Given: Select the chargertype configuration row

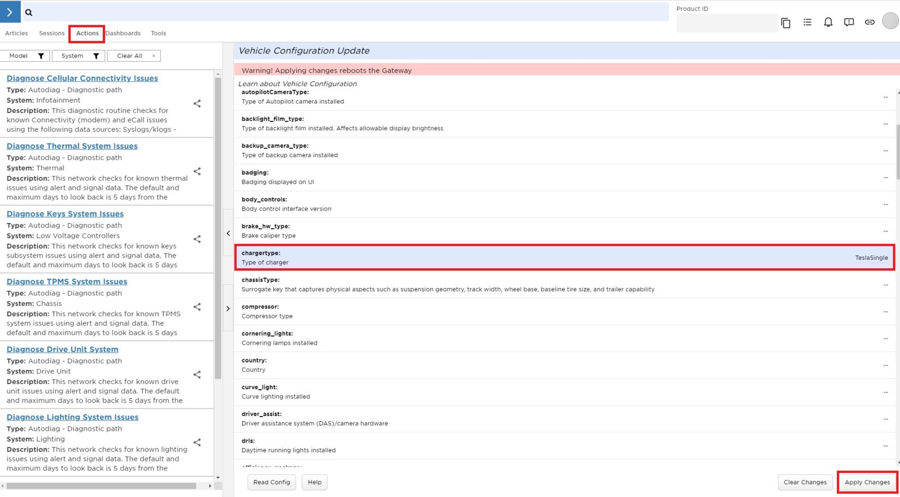Looking at the screenshot, I should pos(564,258).
